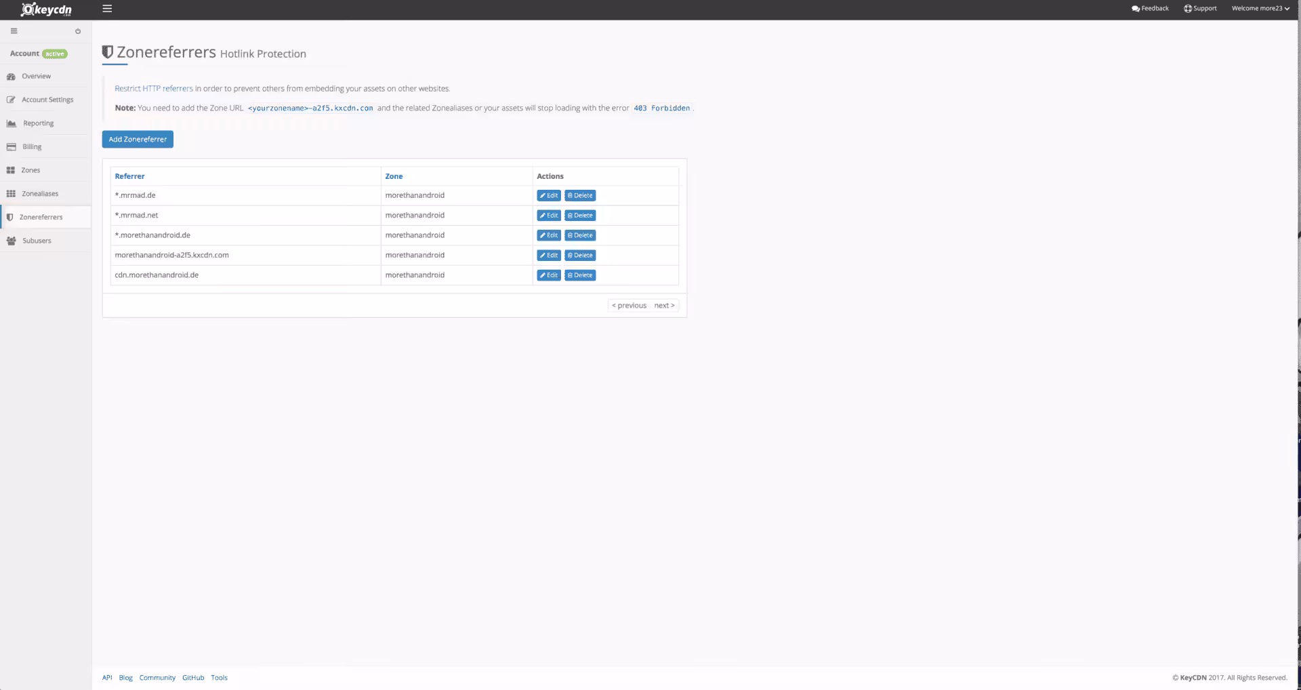
Task: Go to next table page
Action: (x=664, y=306)
